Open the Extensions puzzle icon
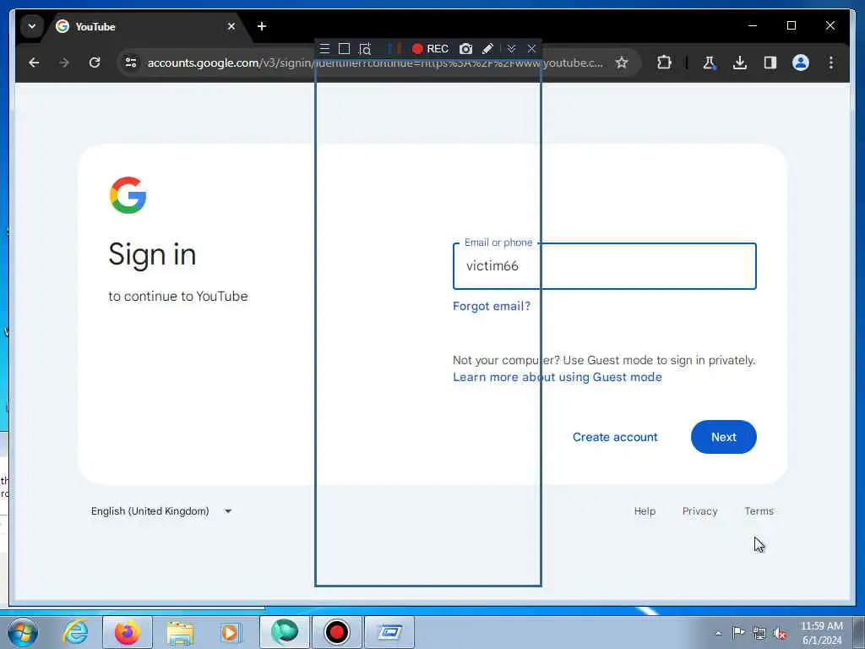865x649 pixels. [x=664, y=63]
